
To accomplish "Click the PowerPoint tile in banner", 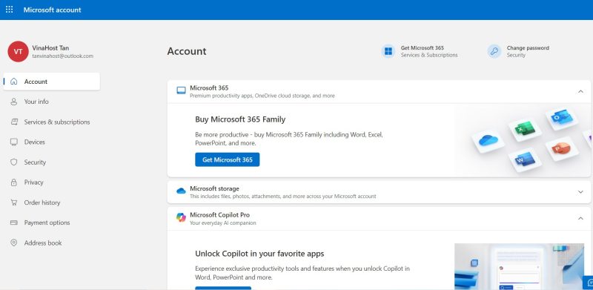I will (562, 148).
